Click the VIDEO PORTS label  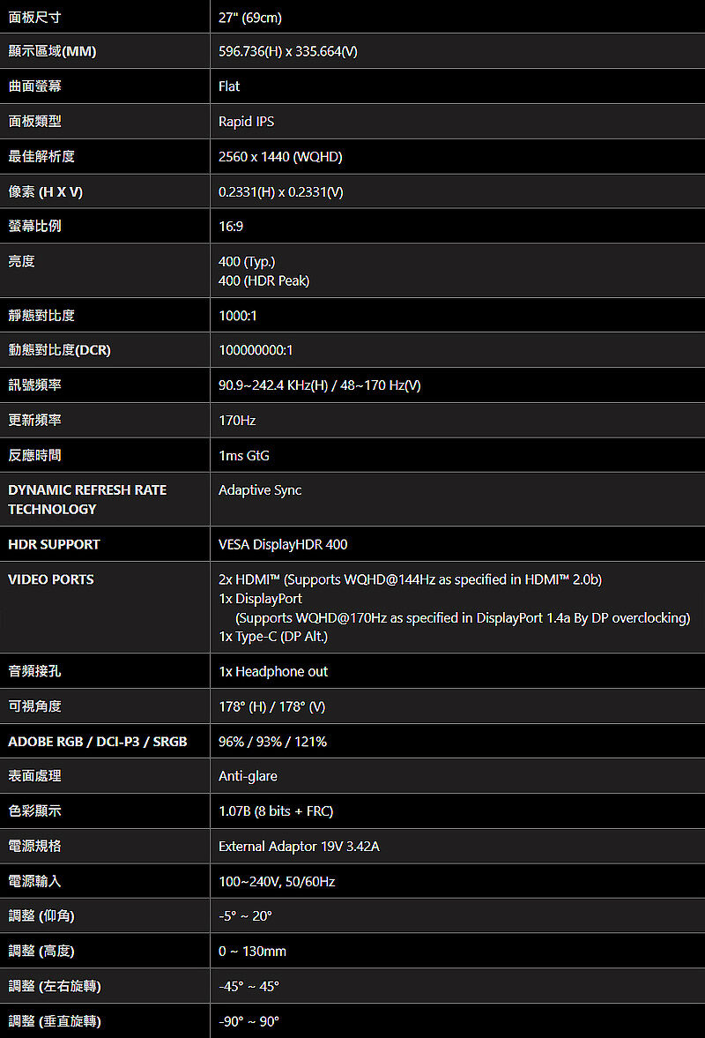pos(51,579)
